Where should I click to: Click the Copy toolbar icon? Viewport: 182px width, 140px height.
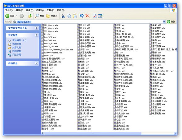69,16
